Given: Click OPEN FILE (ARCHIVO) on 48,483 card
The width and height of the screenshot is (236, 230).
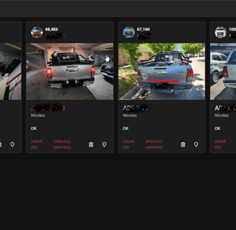Looking at the screenshot, I should pos(62,145).
